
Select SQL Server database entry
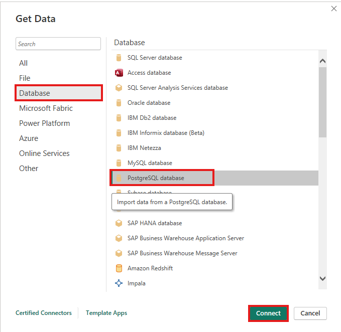pos(215,58)
